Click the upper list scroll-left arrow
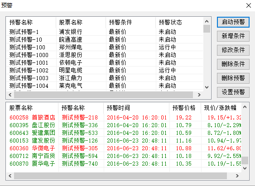This screenshot has width=255, height=186. [x=10, y=95]
